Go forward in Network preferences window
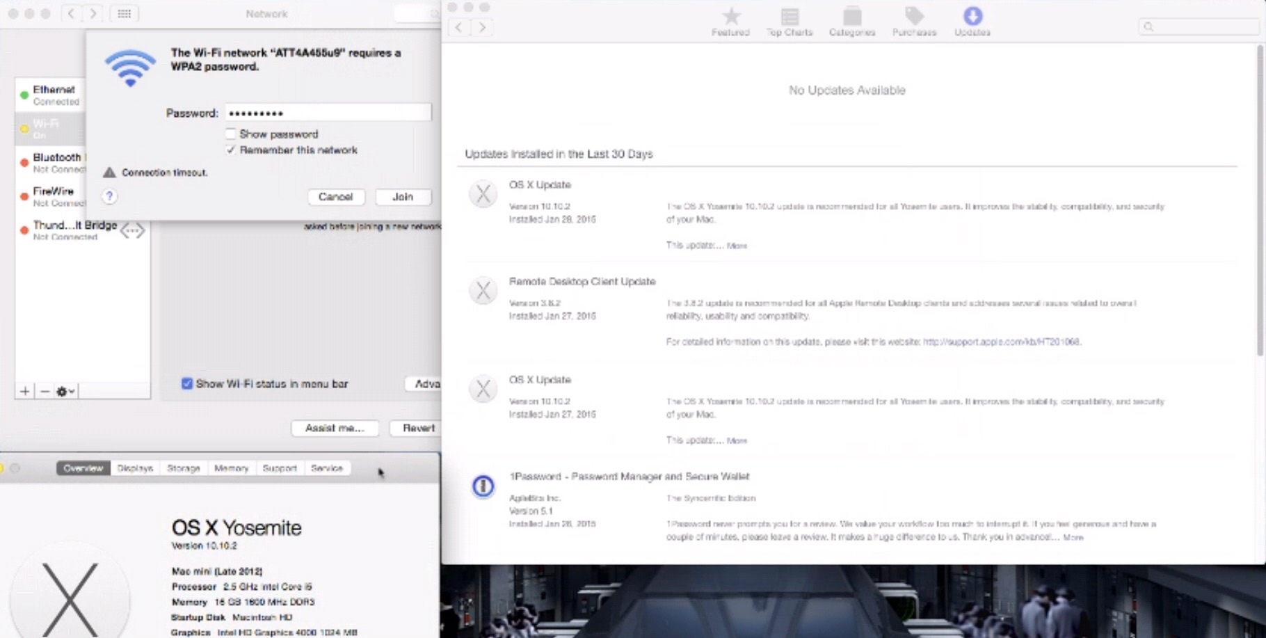 [x=93, y=13]
